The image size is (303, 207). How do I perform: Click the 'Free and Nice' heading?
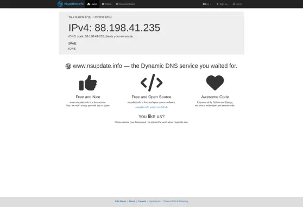pyautogui.click(x=88, y=97)
